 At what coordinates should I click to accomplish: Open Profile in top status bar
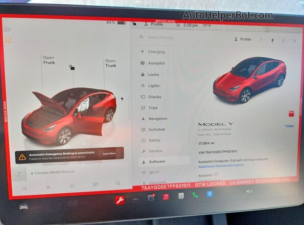(154, 24)
